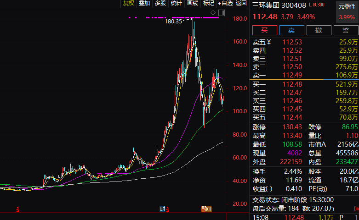Click the 市值A value 2156亿
Image resolution: width=359 pixels, height=220 pixels.
click(x=348, y=144)
